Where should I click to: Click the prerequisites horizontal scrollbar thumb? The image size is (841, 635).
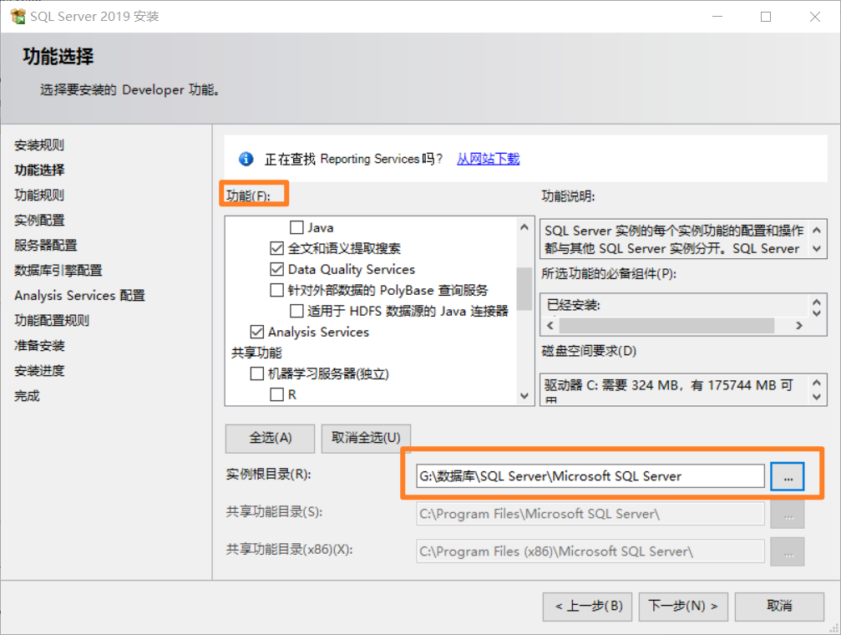666,326
